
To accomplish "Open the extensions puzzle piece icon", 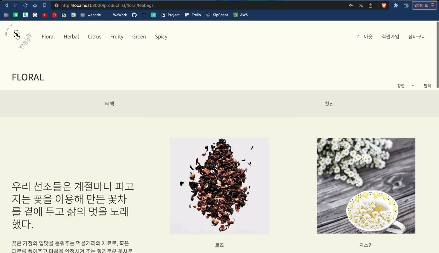I will point(396,5).
